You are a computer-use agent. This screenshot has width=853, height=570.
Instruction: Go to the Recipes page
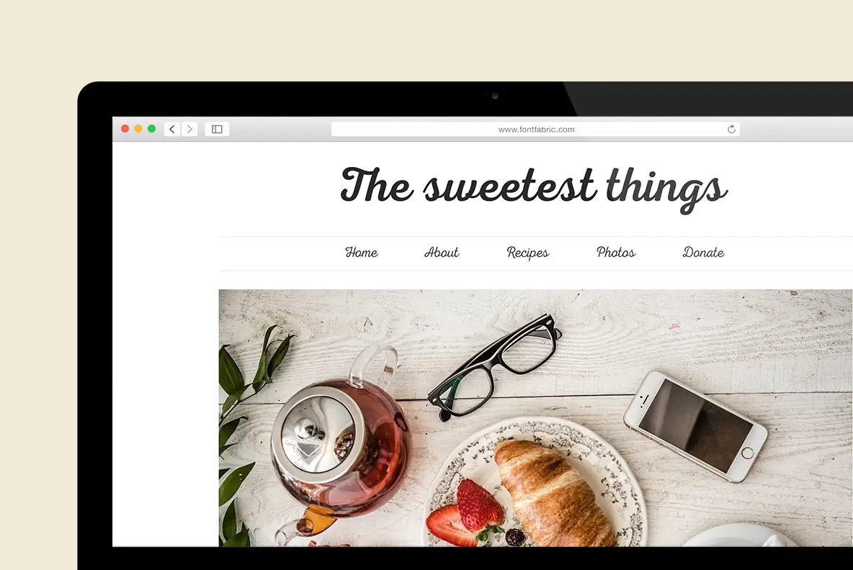527,253
